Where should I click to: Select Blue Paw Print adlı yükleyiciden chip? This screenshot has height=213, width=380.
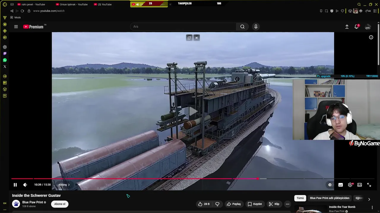tap(330, 198)
